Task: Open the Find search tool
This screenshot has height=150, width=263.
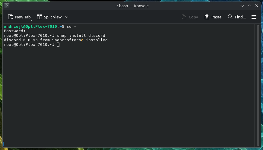Action: (237, 17)
